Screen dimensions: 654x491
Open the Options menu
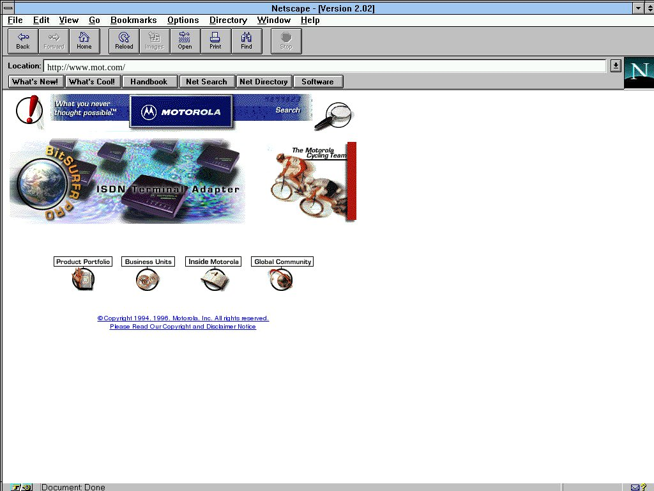pyautogui.click(x=183, y=20)
